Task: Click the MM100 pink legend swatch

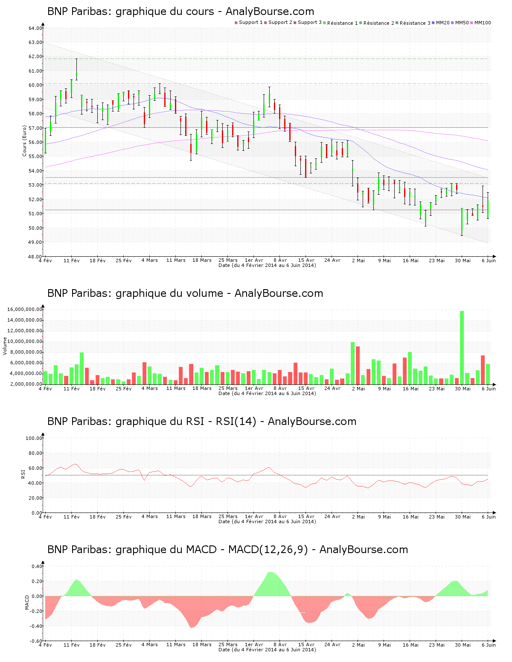Action: tap(472, 23)
